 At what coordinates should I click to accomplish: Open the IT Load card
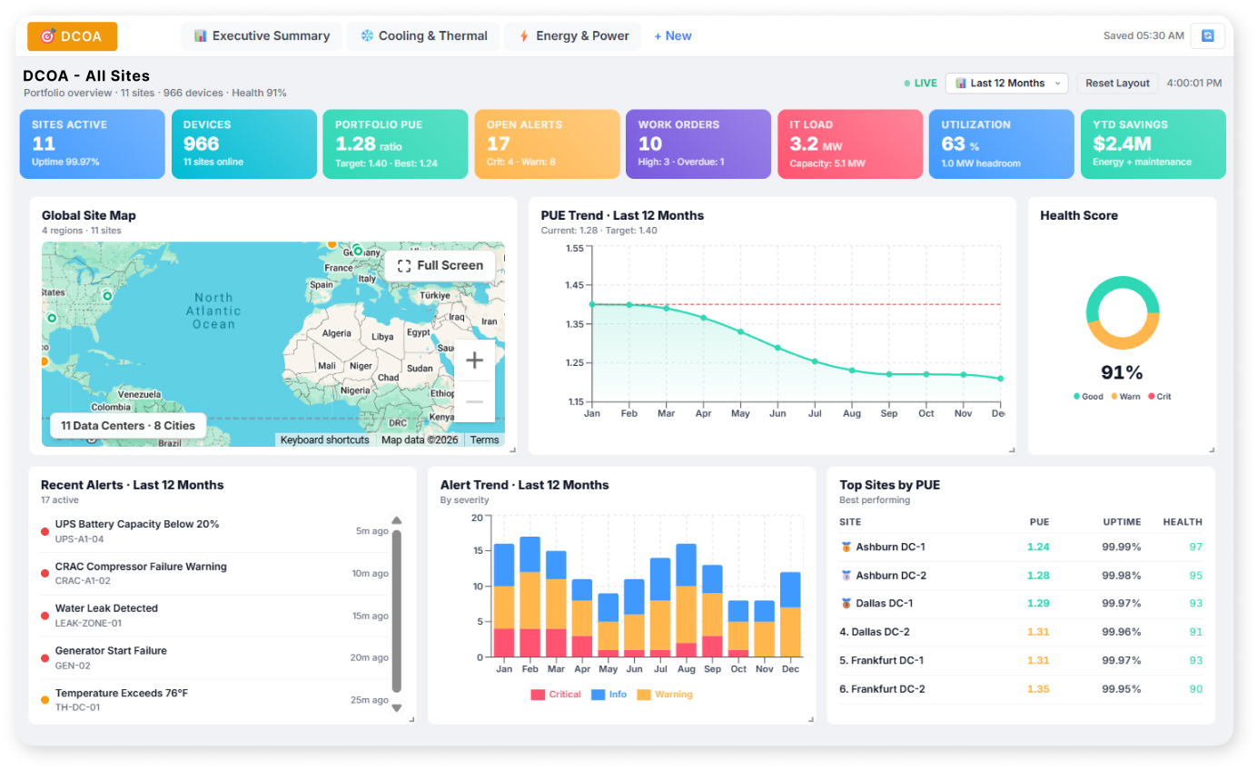point(850,144)
